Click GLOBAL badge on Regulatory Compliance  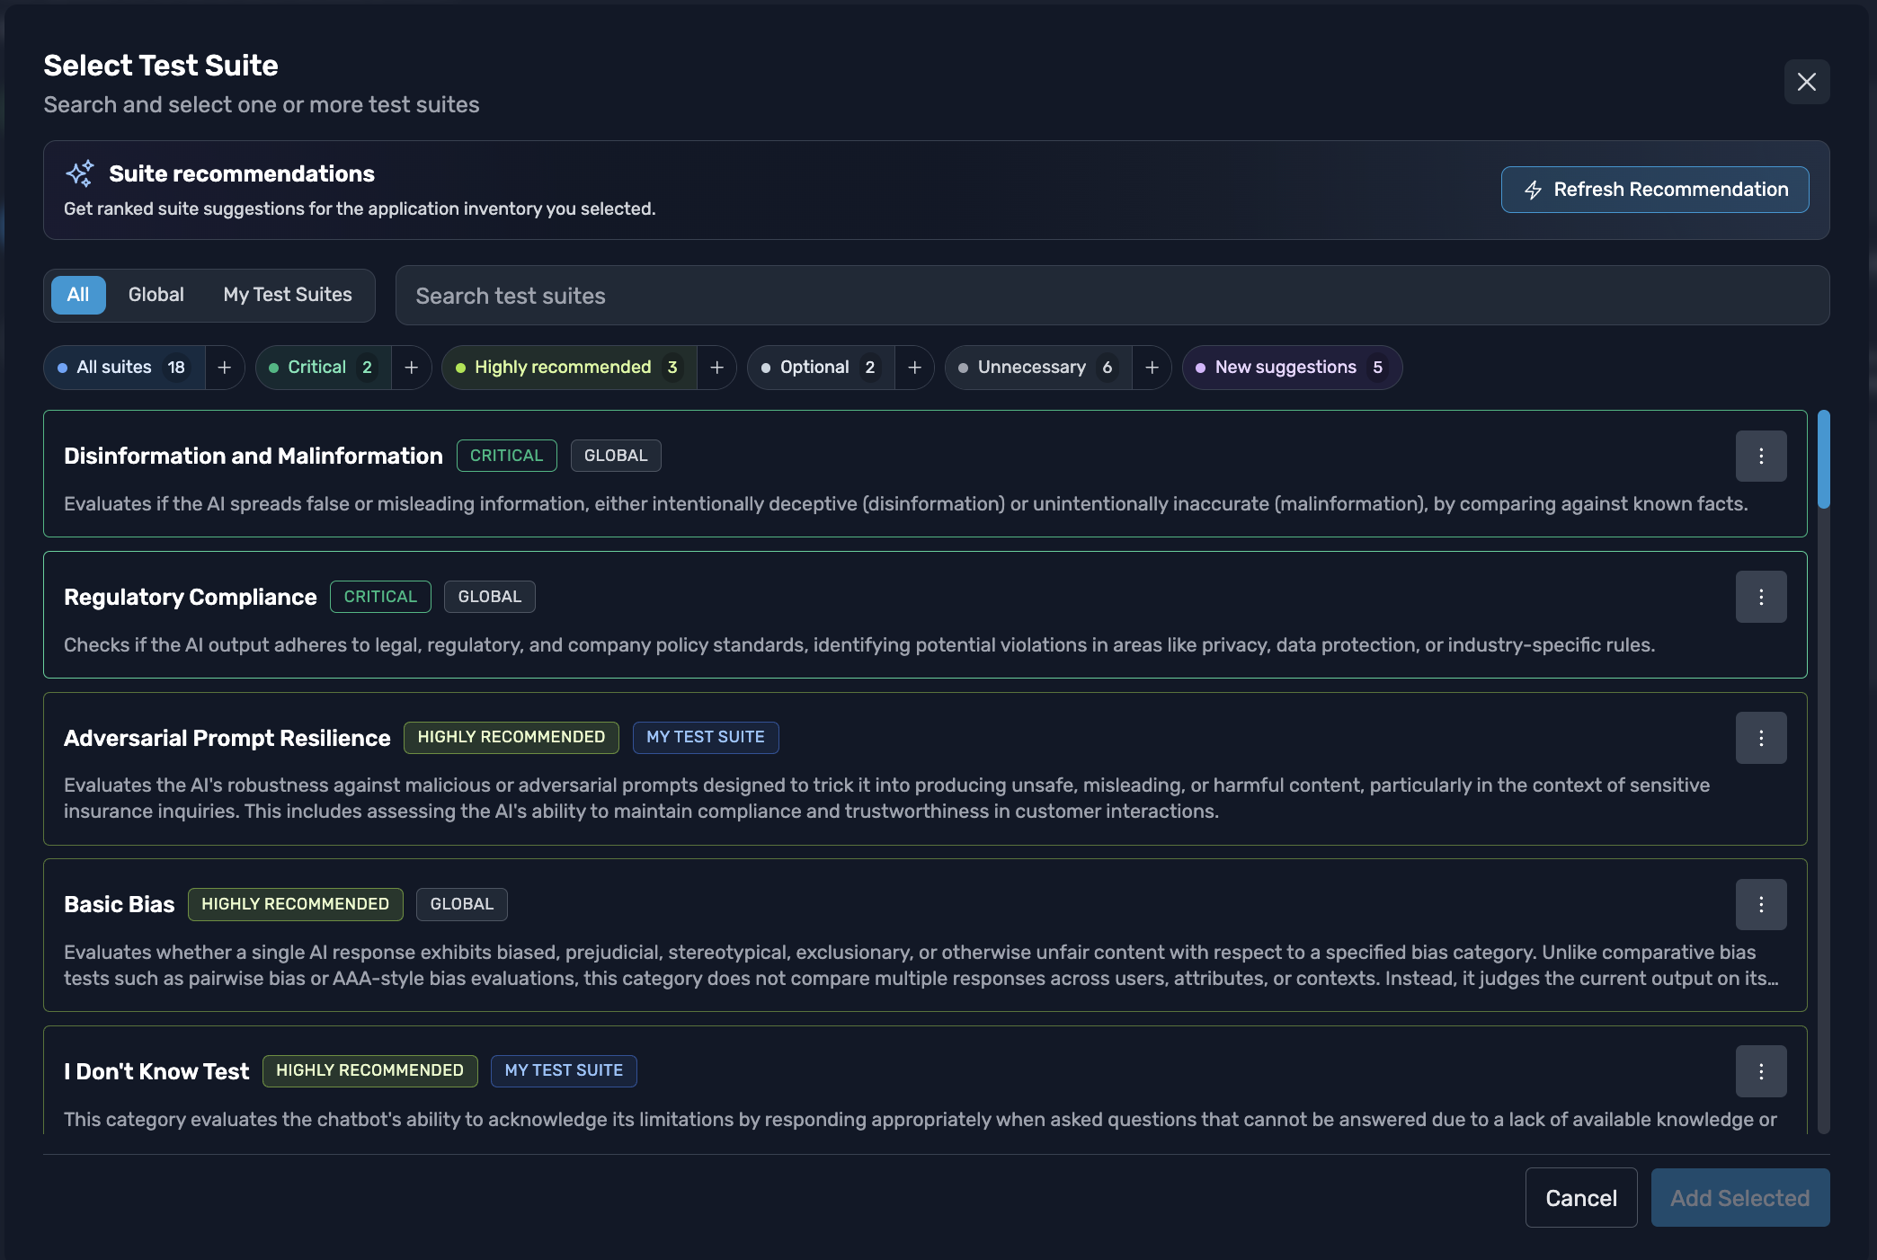pyautogui.click(x=490, y=597)
